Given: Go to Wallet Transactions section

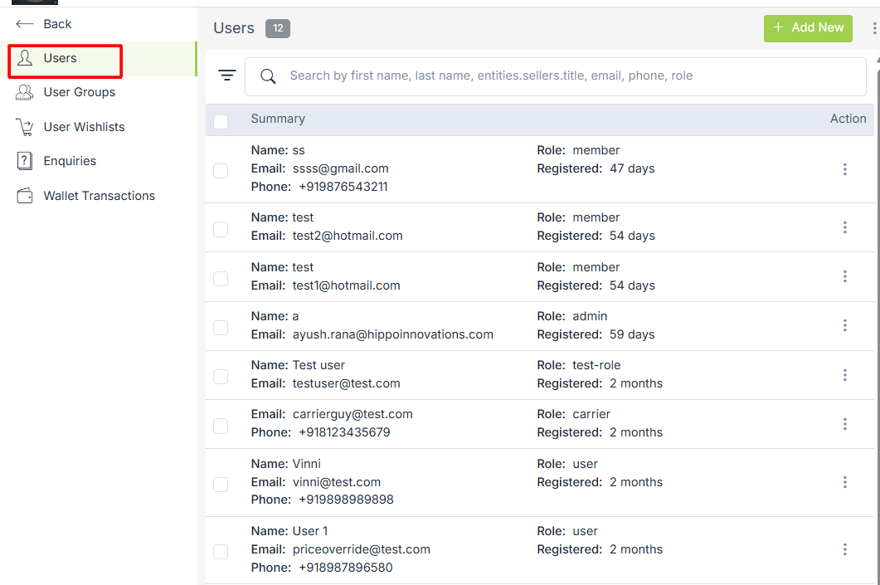Looking at the screenshot, I should pyautogui.click(x=99, y=196).
